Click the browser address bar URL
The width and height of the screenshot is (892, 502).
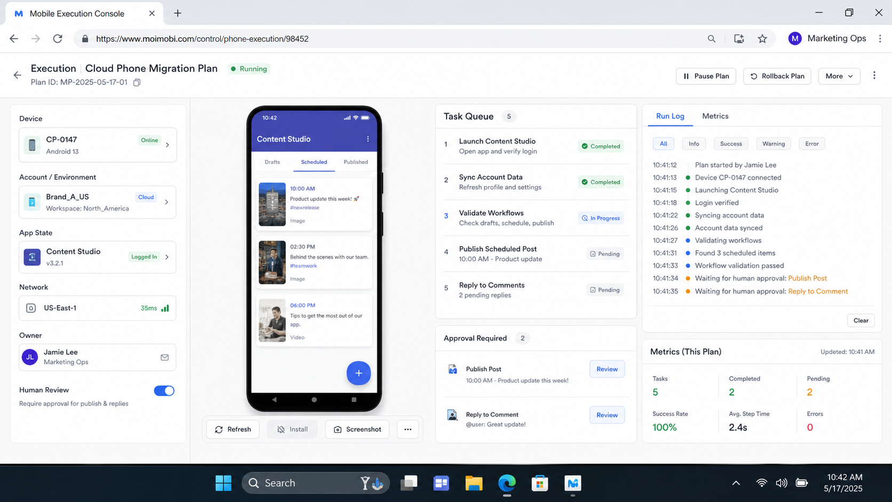point(202,39)
